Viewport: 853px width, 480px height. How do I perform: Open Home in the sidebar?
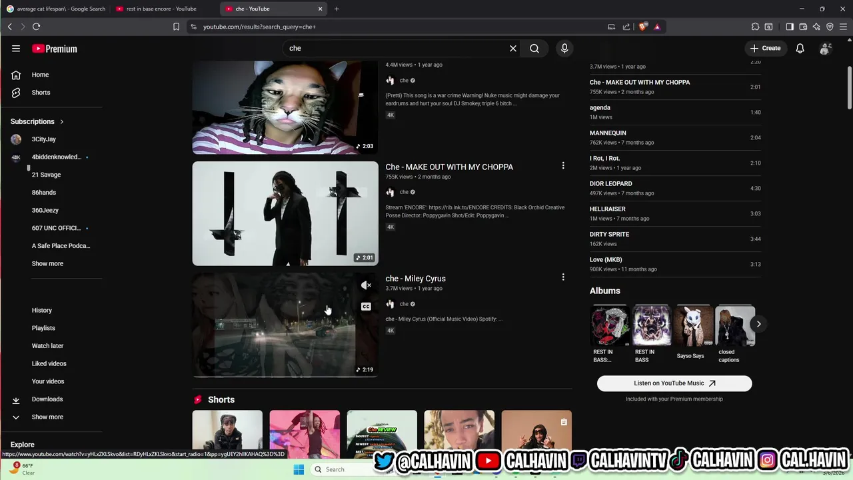40,75
